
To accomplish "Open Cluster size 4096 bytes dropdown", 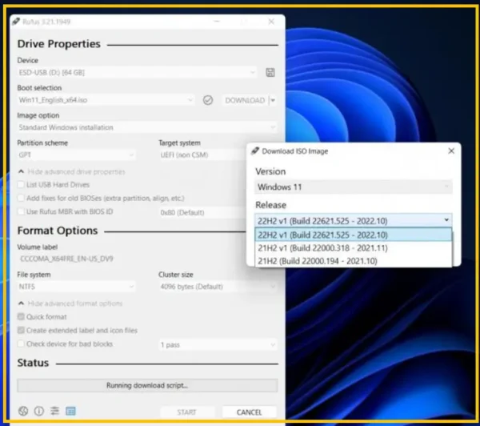I will (x=218, y=287).
